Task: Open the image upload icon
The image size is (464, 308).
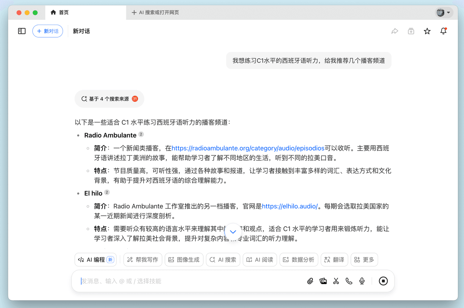Action: (323, 281)
